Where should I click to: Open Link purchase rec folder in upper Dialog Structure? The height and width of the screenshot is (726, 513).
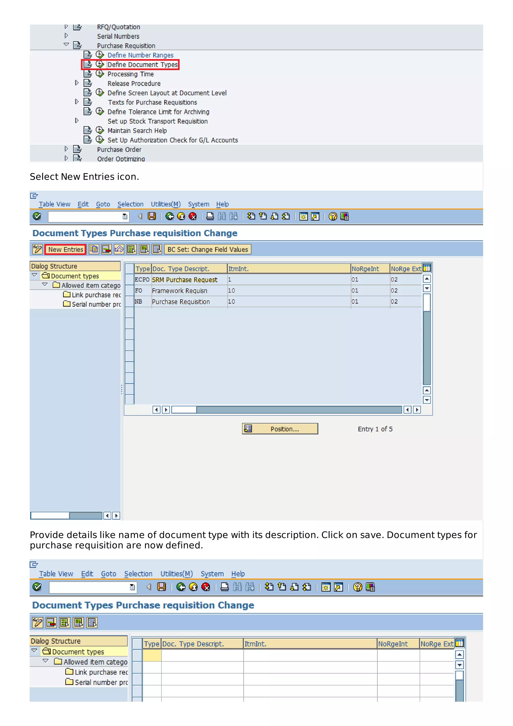(92, 295)
